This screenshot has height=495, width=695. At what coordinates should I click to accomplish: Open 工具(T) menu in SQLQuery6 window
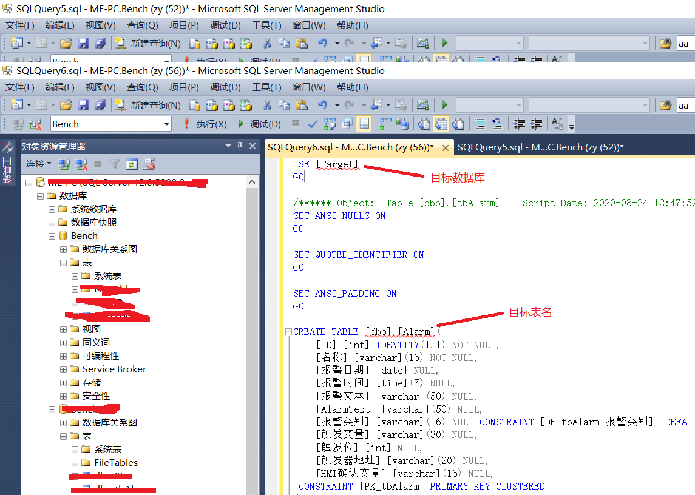point(266,87)
